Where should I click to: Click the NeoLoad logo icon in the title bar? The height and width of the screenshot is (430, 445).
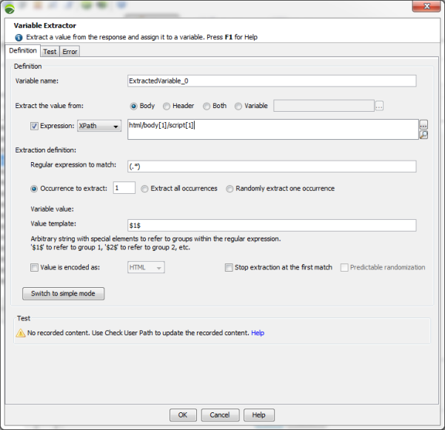click(x=10, y=10)
